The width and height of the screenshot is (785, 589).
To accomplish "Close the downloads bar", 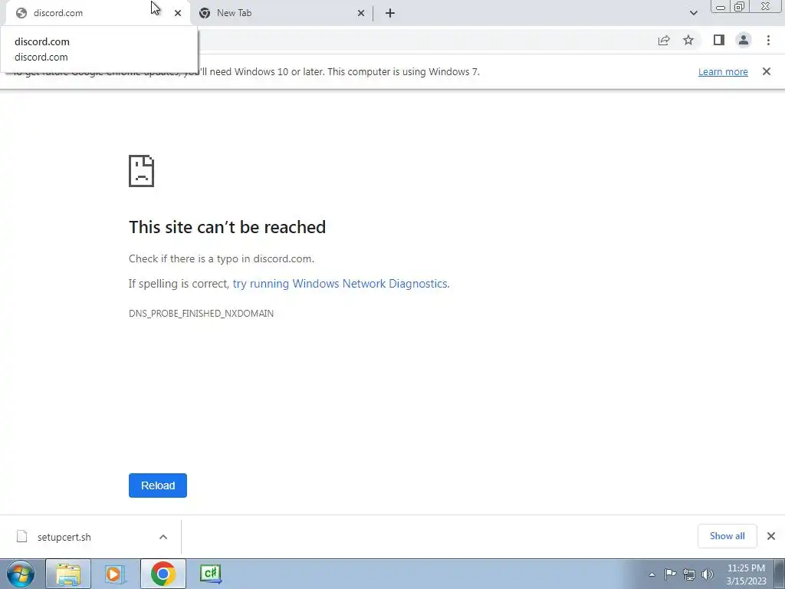I will (x=771, y=536).
